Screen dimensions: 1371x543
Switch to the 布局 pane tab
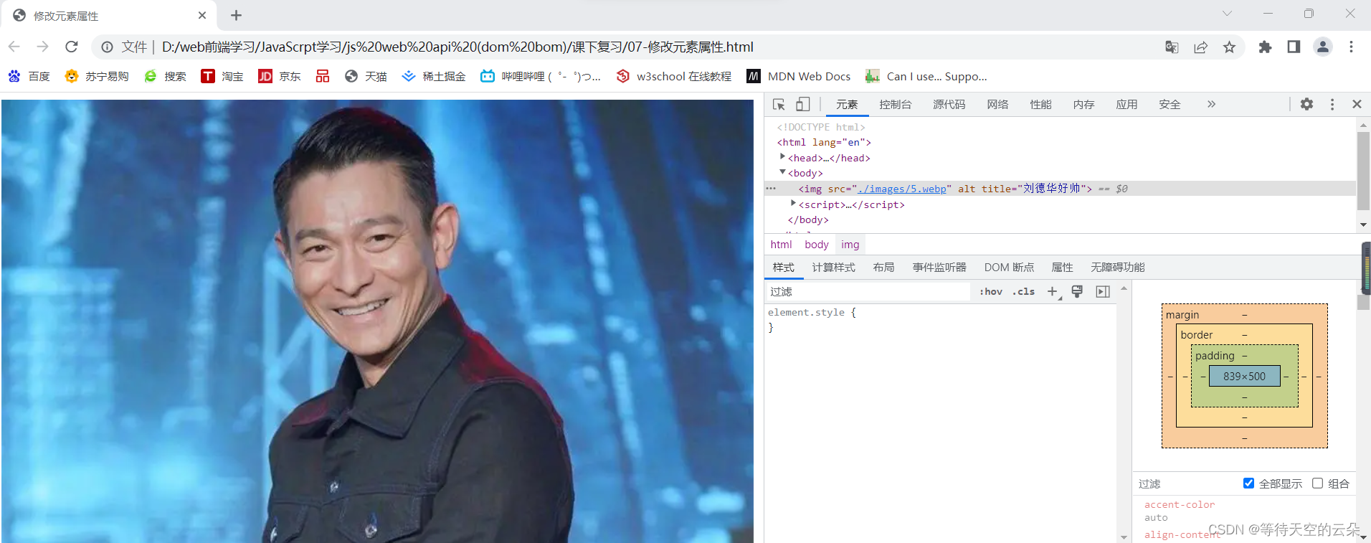click(x=884, y=268)
